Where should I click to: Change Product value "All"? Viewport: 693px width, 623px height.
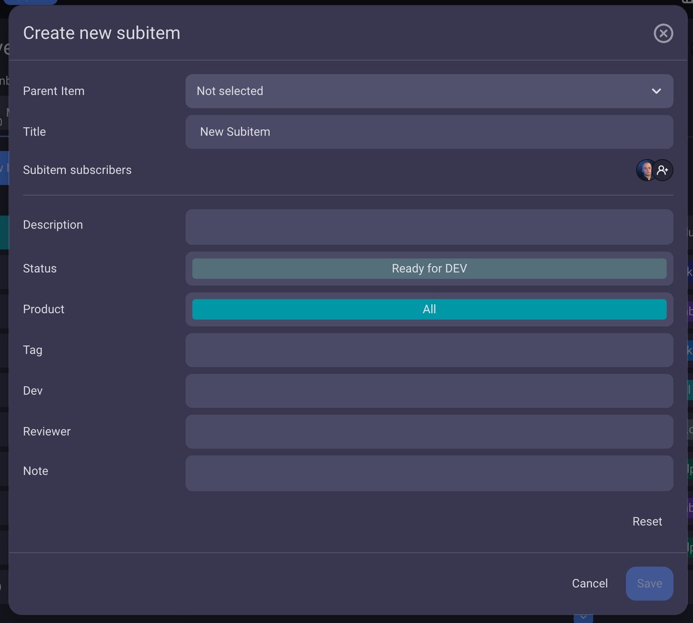[x=429, y=309]
